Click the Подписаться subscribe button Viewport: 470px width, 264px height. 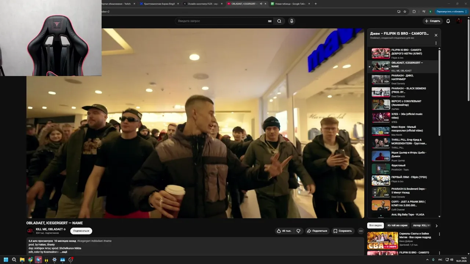click(81, 231)
